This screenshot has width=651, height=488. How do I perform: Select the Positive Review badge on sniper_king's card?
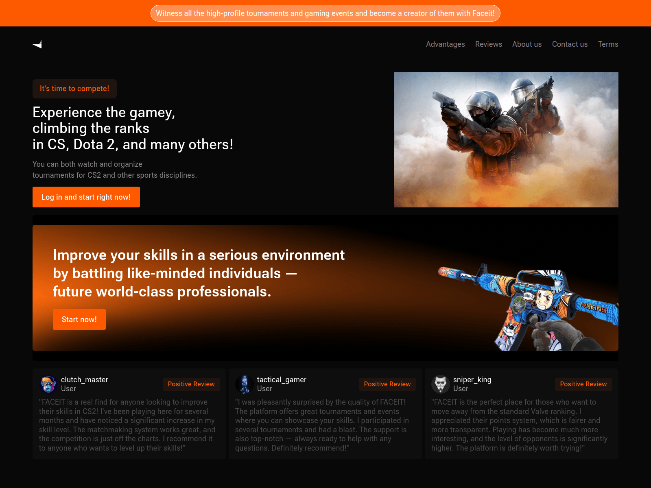(x=583, y=384)
